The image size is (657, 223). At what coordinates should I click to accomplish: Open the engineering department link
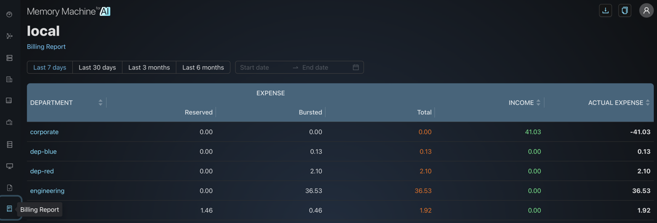coord(47,191)
